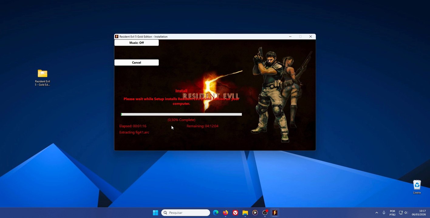
Task: Click the 'Extracting fig41.arc' status text
Action: pyautogui.click(x=134, y=132)
